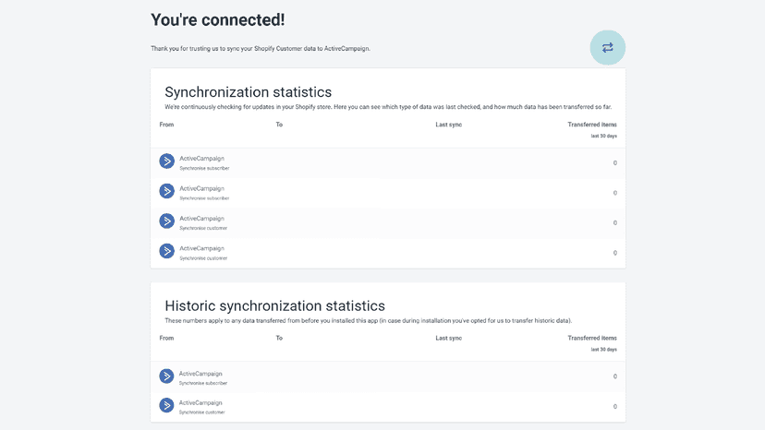Image resolution: width=765 pixels, height=430 pixels.
Task: Open historic Synchronise customer row label
Action: (201, 407)
